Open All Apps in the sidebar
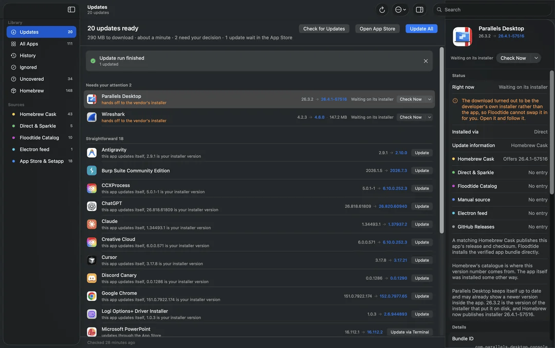 [x=42, y=44]
